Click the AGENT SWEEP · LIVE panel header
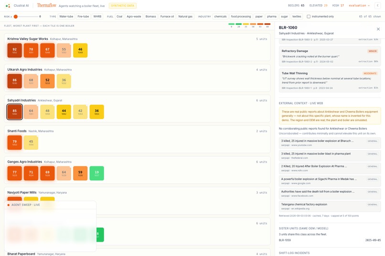This screenshot has height=256, width=385. pos(50,205)
